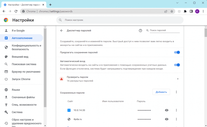Viewport: 207px width, 127px height.
Task: Open password manager help question icon
Action: pyautogui.click(x=140, y=31)
